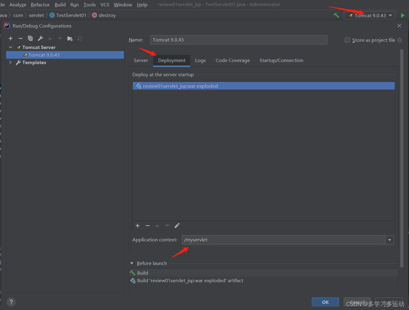Move artifact up arrow below deploy list
Image resolution: width=409 pixels, height=310 pixels.
click(x=157, y=226)
